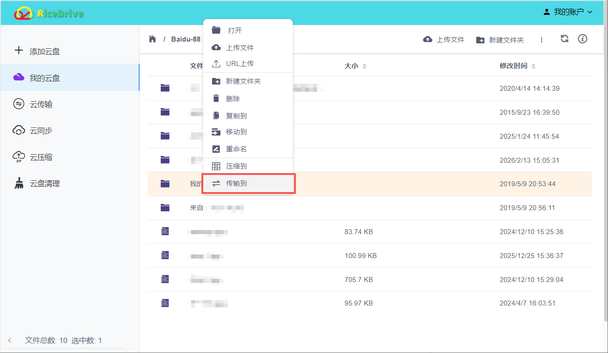Open the 云盘清理 cleanup icon

click(19, 183)
